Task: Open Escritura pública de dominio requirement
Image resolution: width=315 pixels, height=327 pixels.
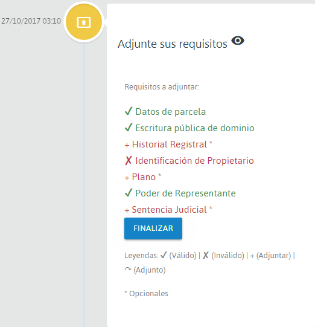Action: click(195, 128)
